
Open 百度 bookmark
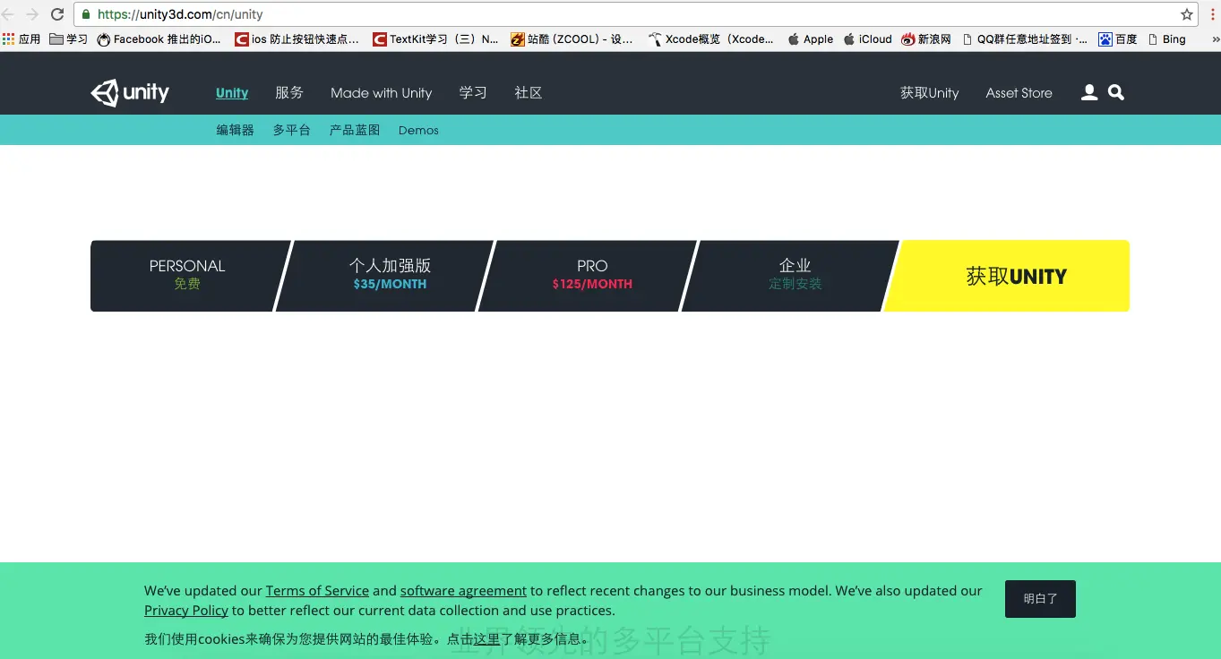pyautogui.click(x=1118, y=39)
